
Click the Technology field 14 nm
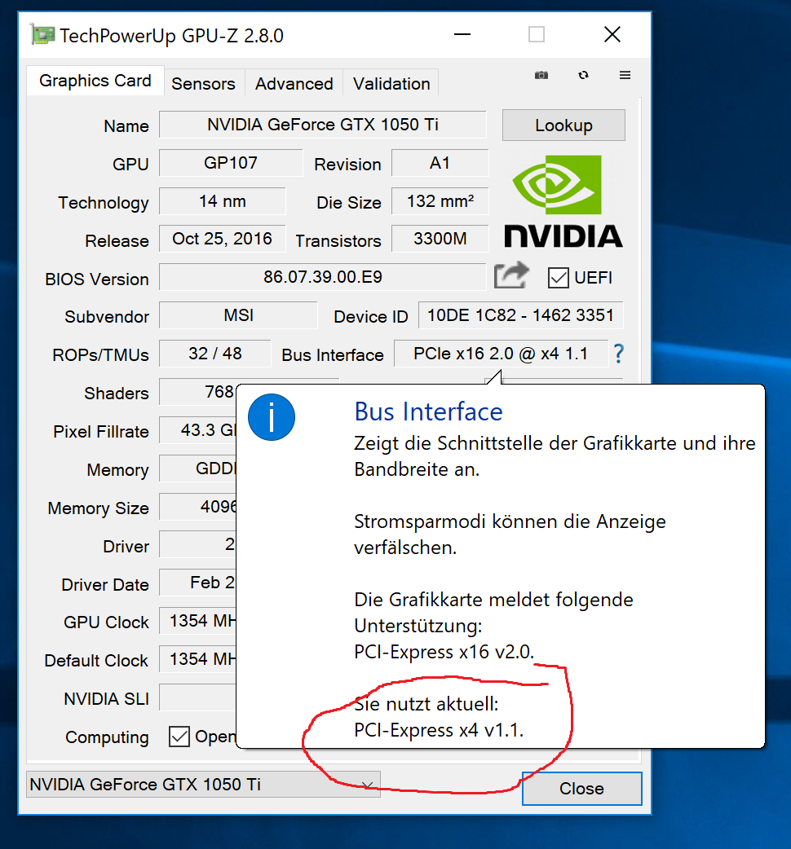(222, 201)
